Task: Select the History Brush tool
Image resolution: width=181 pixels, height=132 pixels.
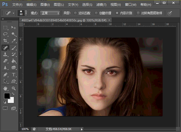Action: [x=14, y=54]
